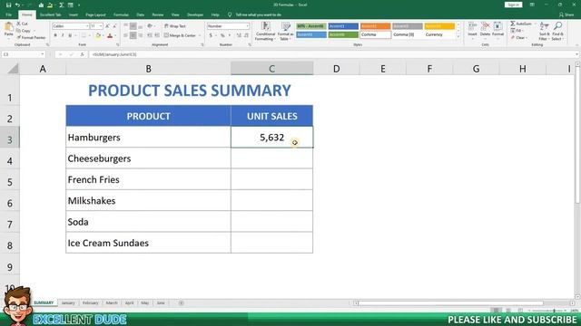581x326 pixels.
Task: Click the Copy command in Clipboard group
Action: click(x=24, y=31)
